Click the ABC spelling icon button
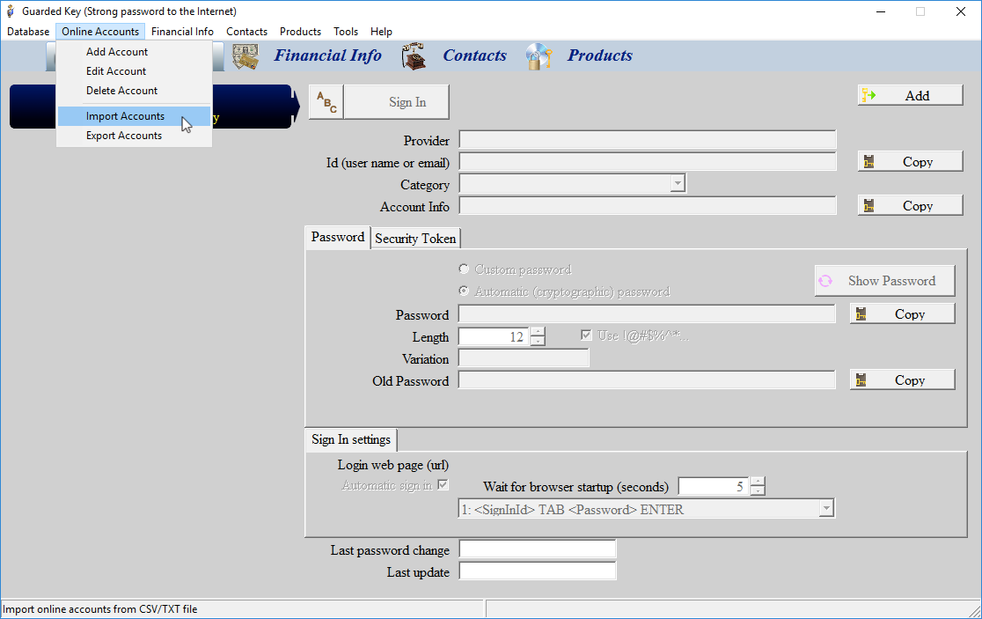 pyautogui.click(x=326, y=102)
